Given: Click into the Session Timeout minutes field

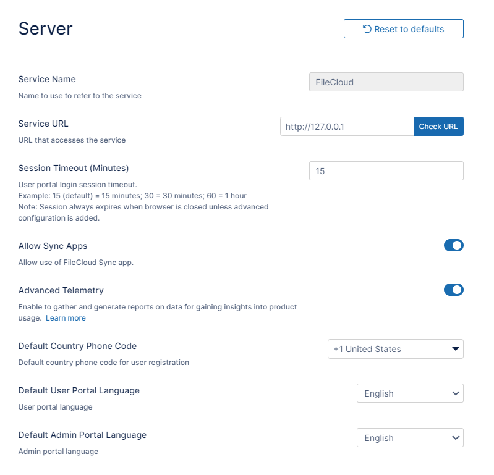Looking at the screenshot, I should [x=386, y=171].
